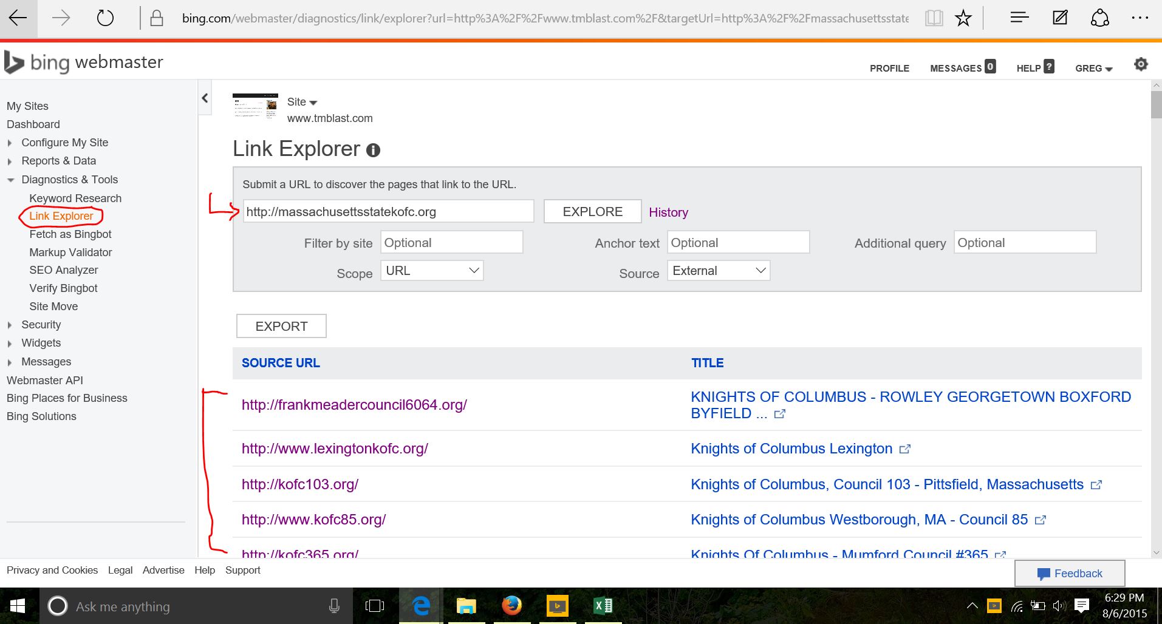Select Fetch as Bingbot in sidebar
This screenshot has width=1162, height=624.
(70, 234)
